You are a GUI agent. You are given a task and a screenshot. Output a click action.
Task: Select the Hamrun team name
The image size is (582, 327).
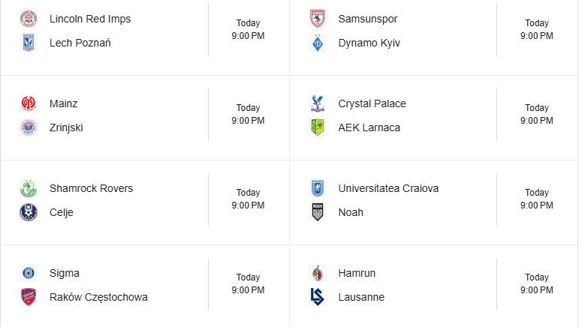click(x=357, y=273)
